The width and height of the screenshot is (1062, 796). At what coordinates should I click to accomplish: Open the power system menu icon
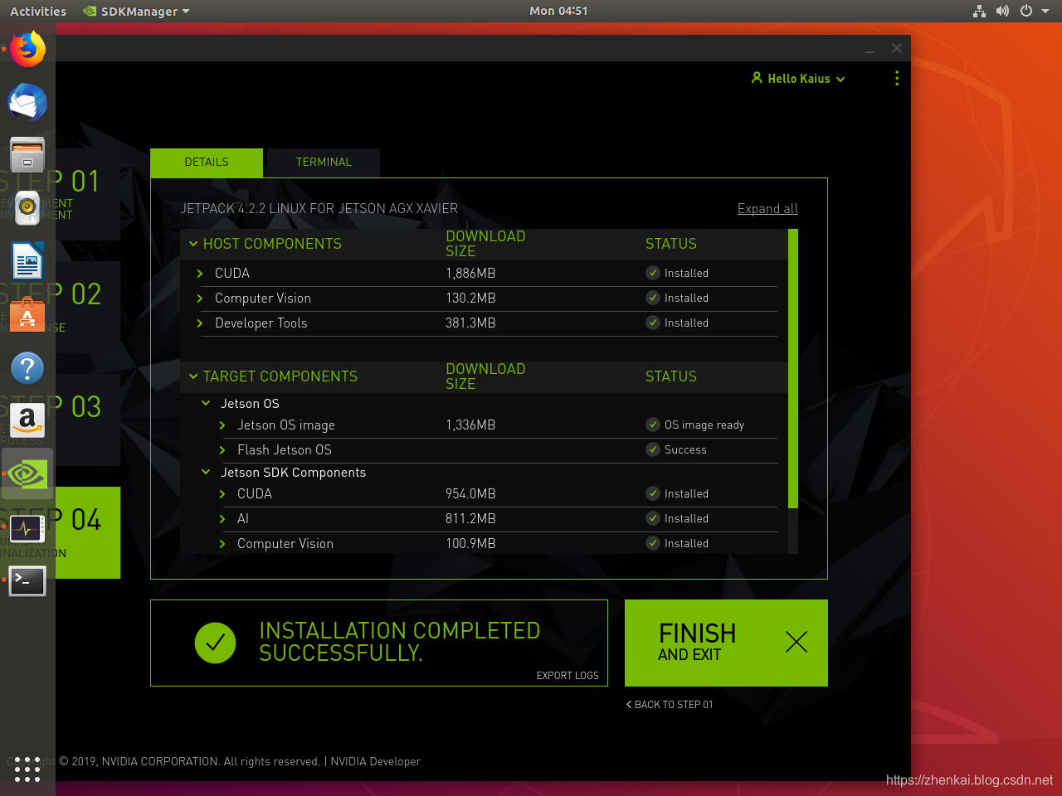[x=1026, y=11]
